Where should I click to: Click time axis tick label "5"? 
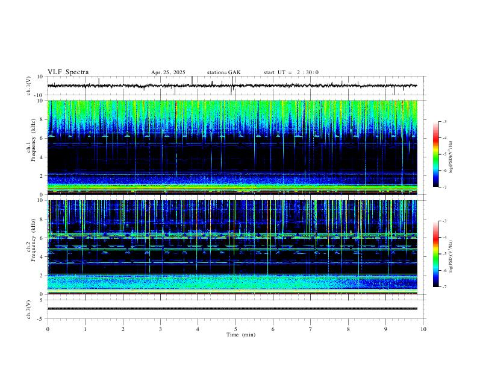235,329
